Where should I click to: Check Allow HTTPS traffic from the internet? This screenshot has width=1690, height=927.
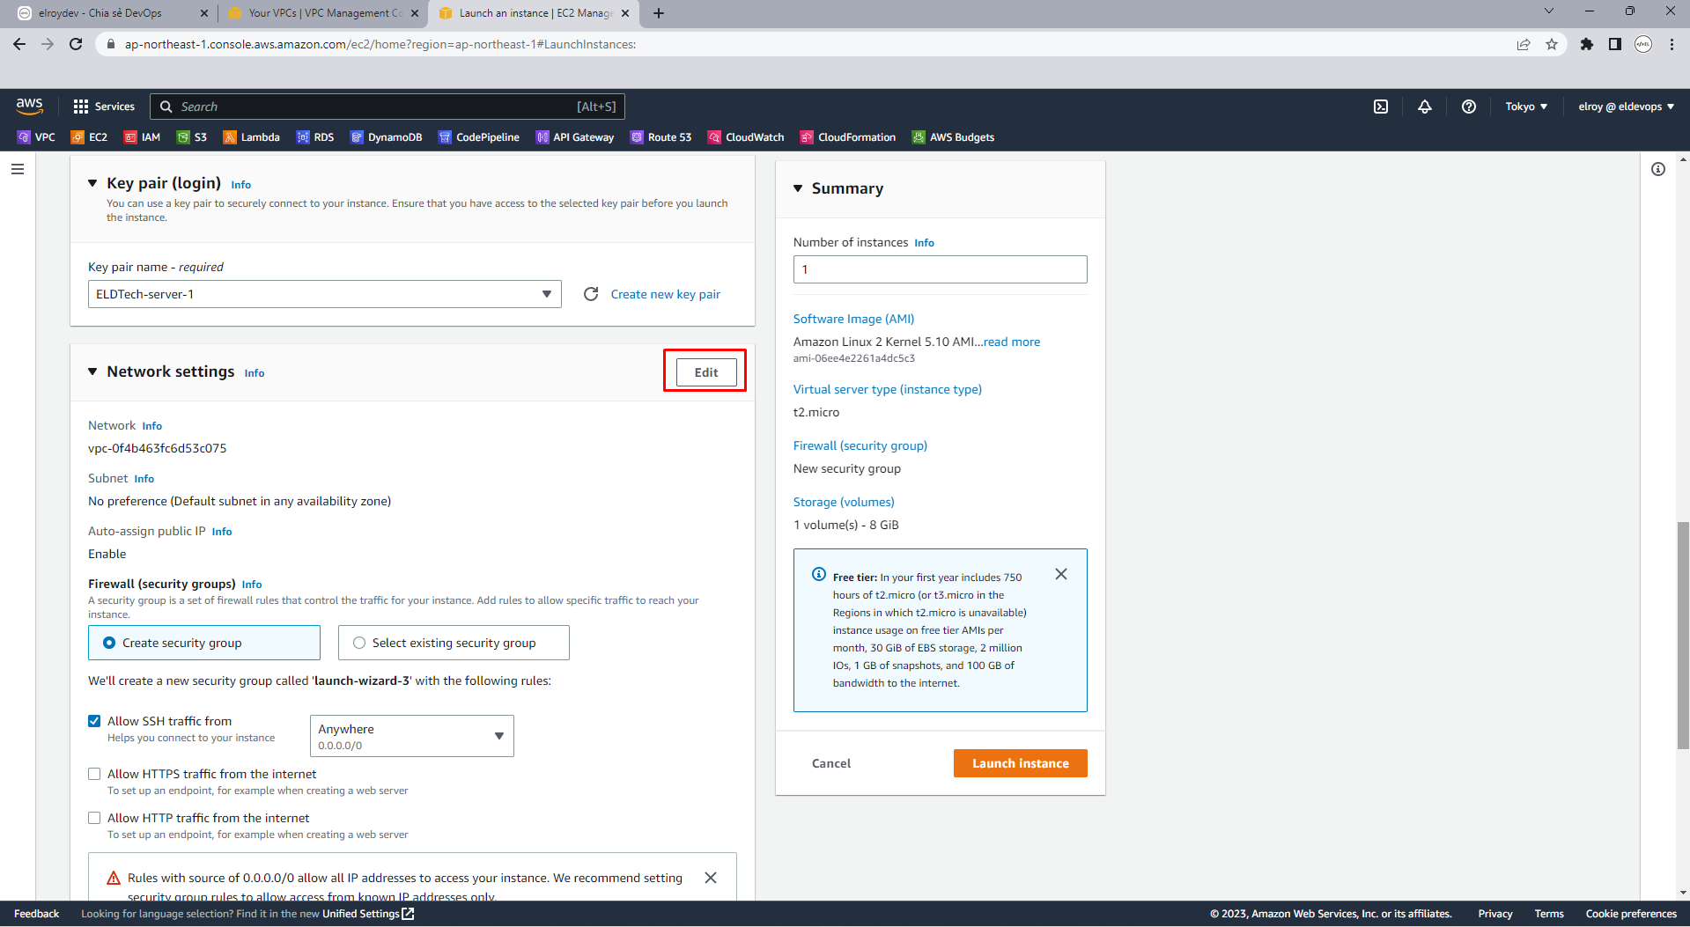[94, 774]
